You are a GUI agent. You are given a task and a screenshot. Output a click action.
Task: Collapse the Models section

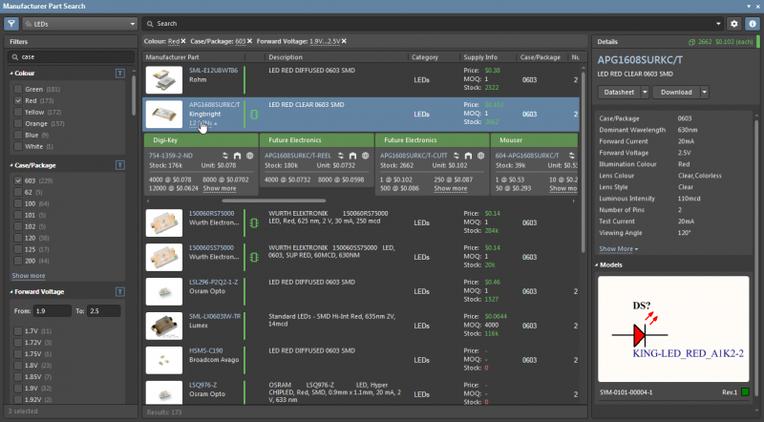(596, 264)
